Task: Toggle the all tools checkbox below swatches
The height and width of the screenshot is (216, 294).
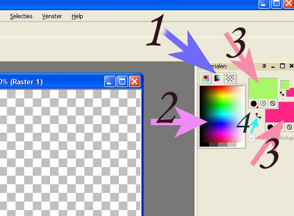Action: (x=252, y=139)
